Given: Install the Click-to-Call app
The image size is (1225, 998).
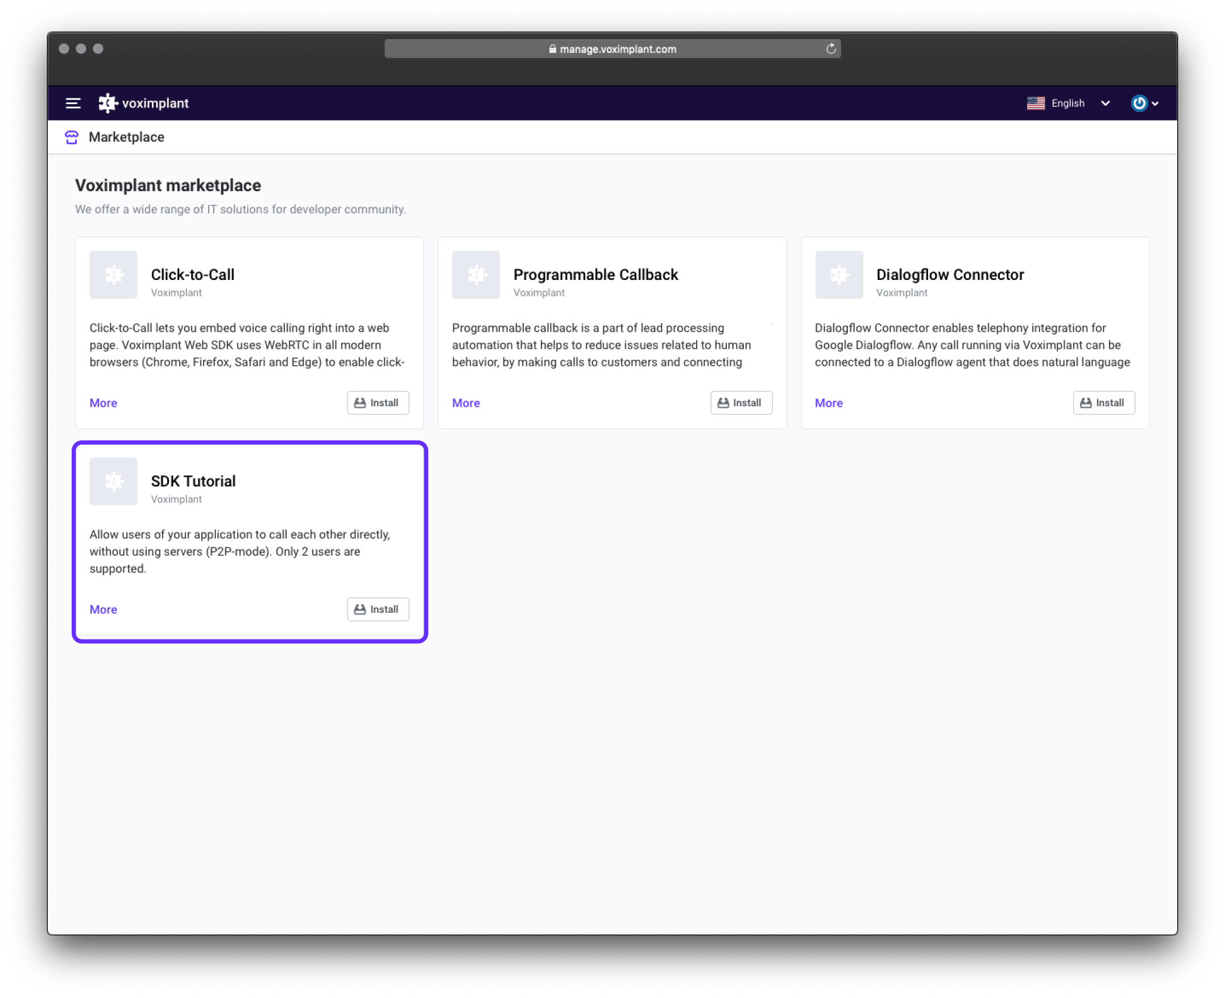Looking at the screenshot, I should click(x=378, y=403).
